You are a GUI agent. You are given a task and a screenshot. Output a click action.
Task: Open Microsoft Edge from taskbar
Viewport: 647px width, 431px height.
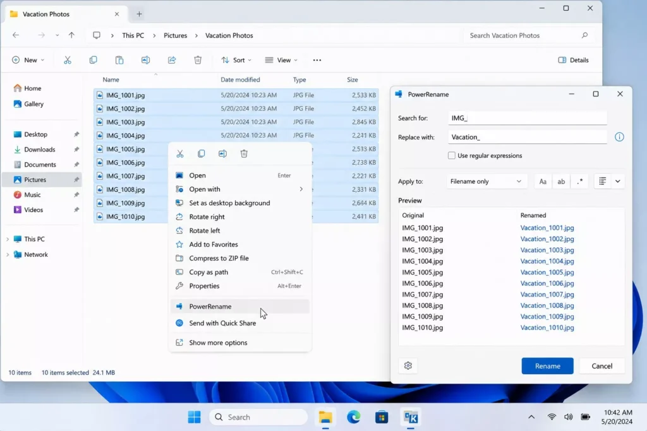click(x=354, y=417)
